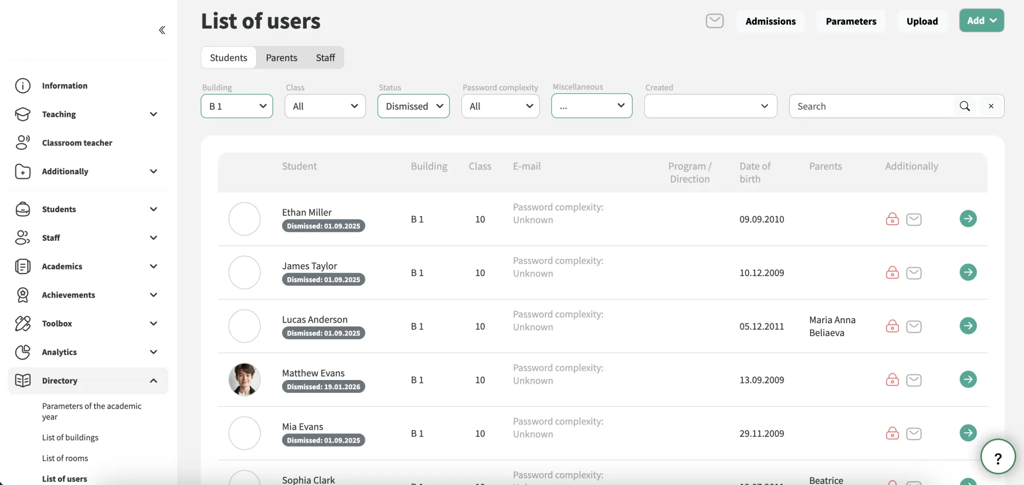Open the Created filter dropdown
1024x485 pixels.
click(710, 106)
